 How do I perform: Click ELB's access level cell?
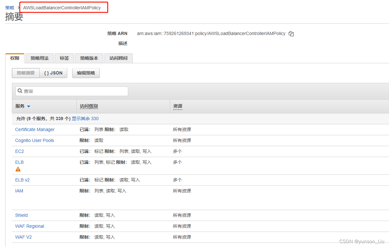[116, 162]
